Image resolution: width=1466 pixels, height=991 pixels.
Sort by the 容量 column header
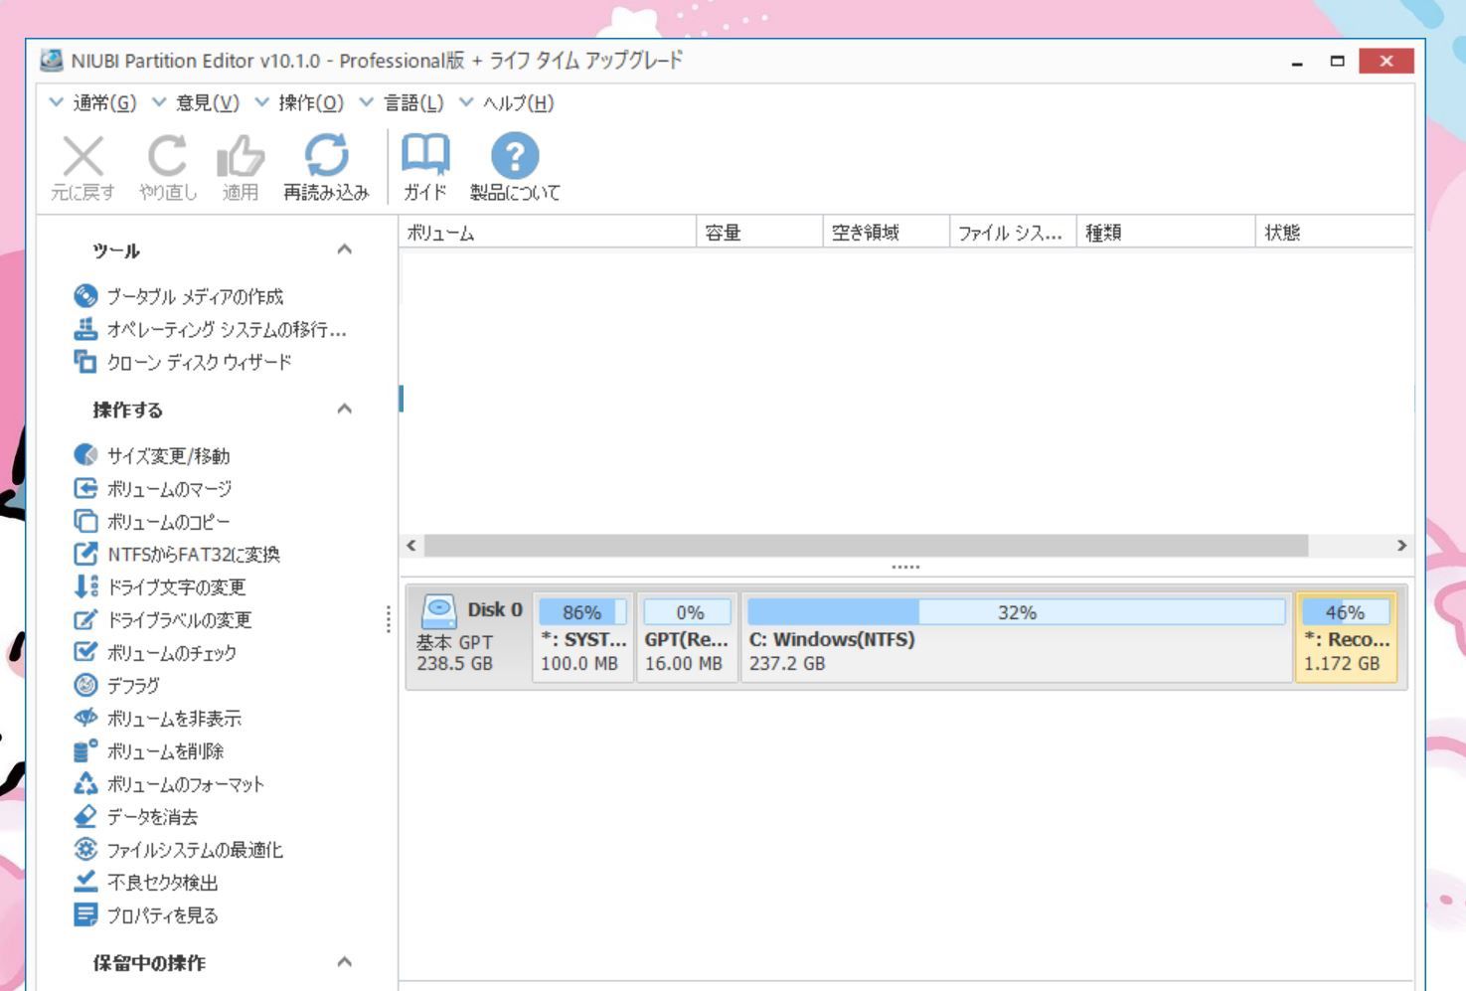[760, 233]
